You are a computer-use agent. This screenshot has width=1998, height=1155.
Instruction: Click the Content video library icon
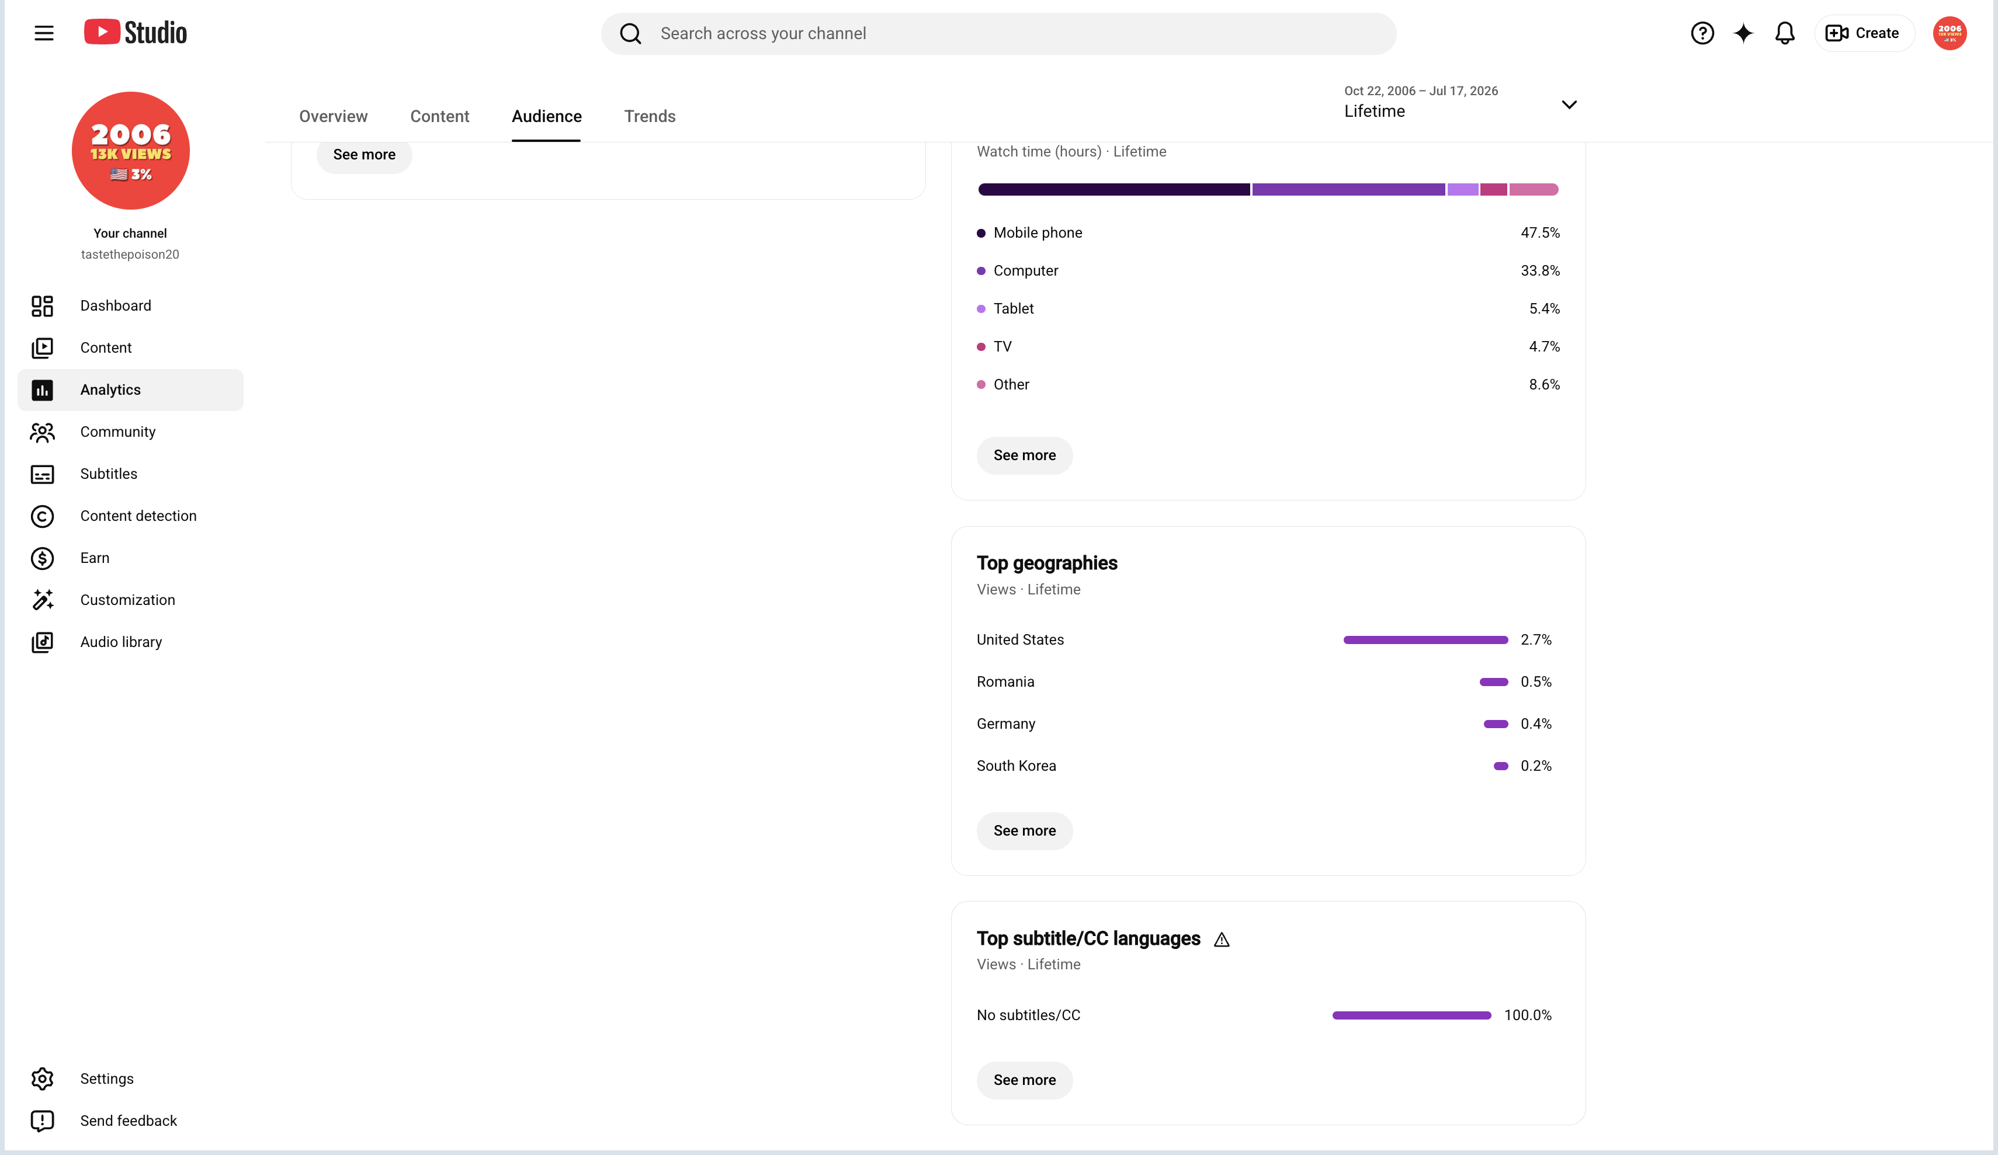pyautogui.click(x=42, y=348)
